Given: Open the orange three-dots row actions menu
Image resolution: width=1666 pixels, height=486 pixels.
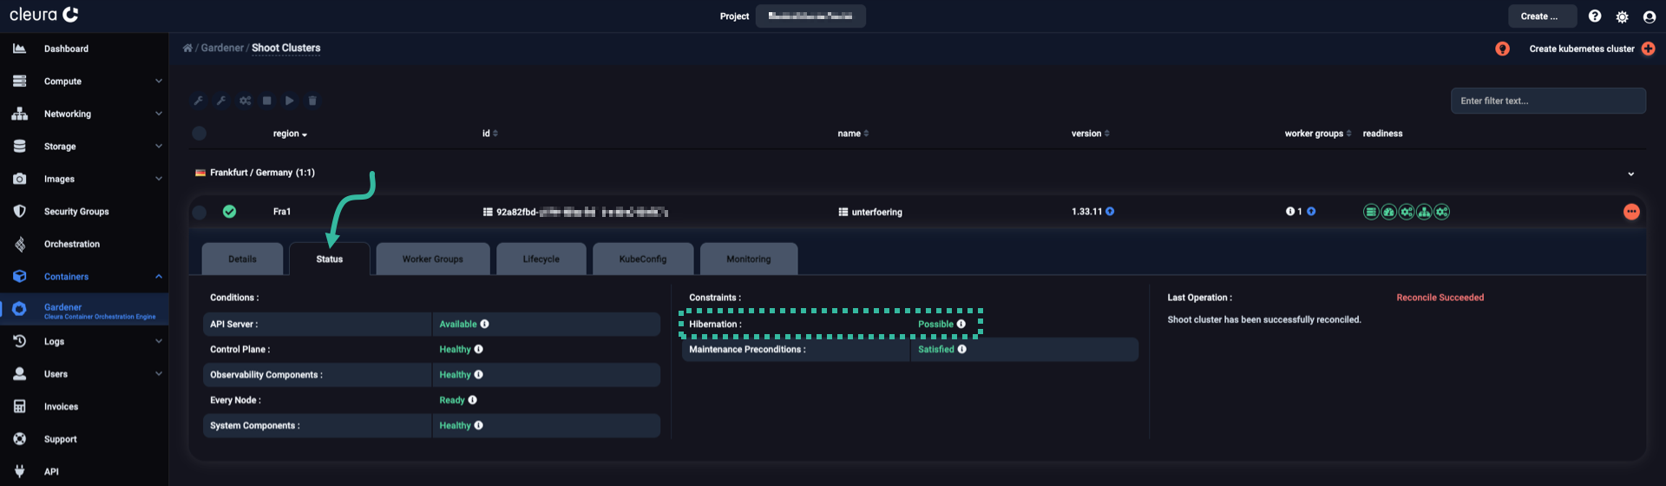Looking at the screenshot, I should (x=1631, y=212).
